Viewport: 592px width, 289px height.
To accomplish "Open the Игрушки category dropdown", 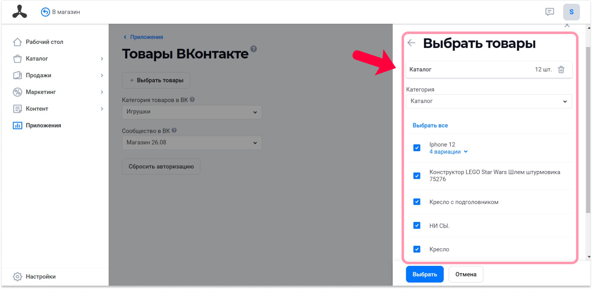I will click(x=192, y=112).
